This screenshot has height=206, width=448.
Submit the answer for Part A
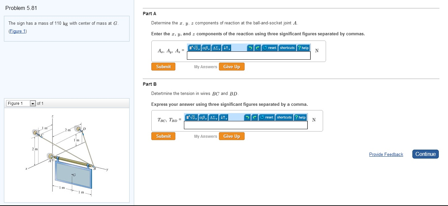pyautogui.click(x=163, y=66)
